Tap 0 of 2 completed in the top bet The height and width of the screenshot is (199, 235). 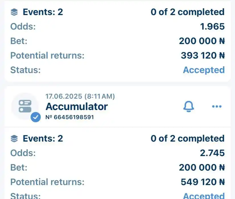click(x=188, y=12)
